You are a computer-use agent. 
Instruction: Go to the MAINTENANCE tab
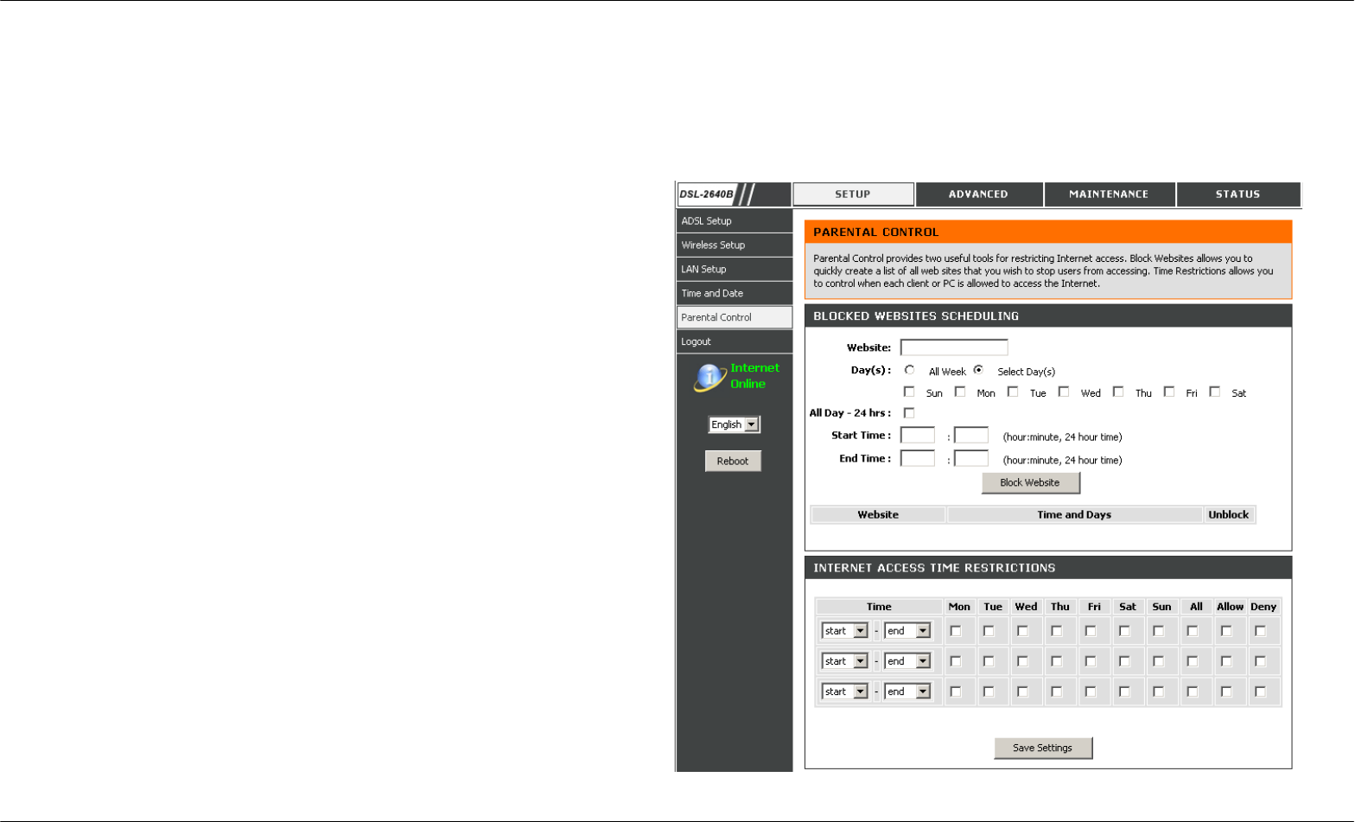click(1110, 194)
